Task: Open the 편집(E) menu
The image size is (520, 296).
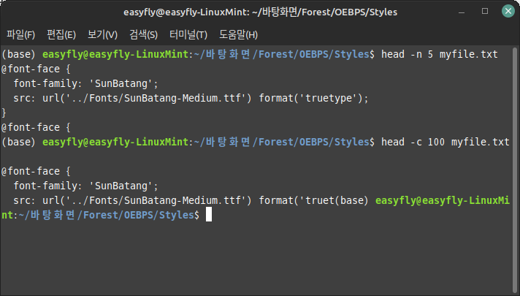Action: click(x=61, y=34)
